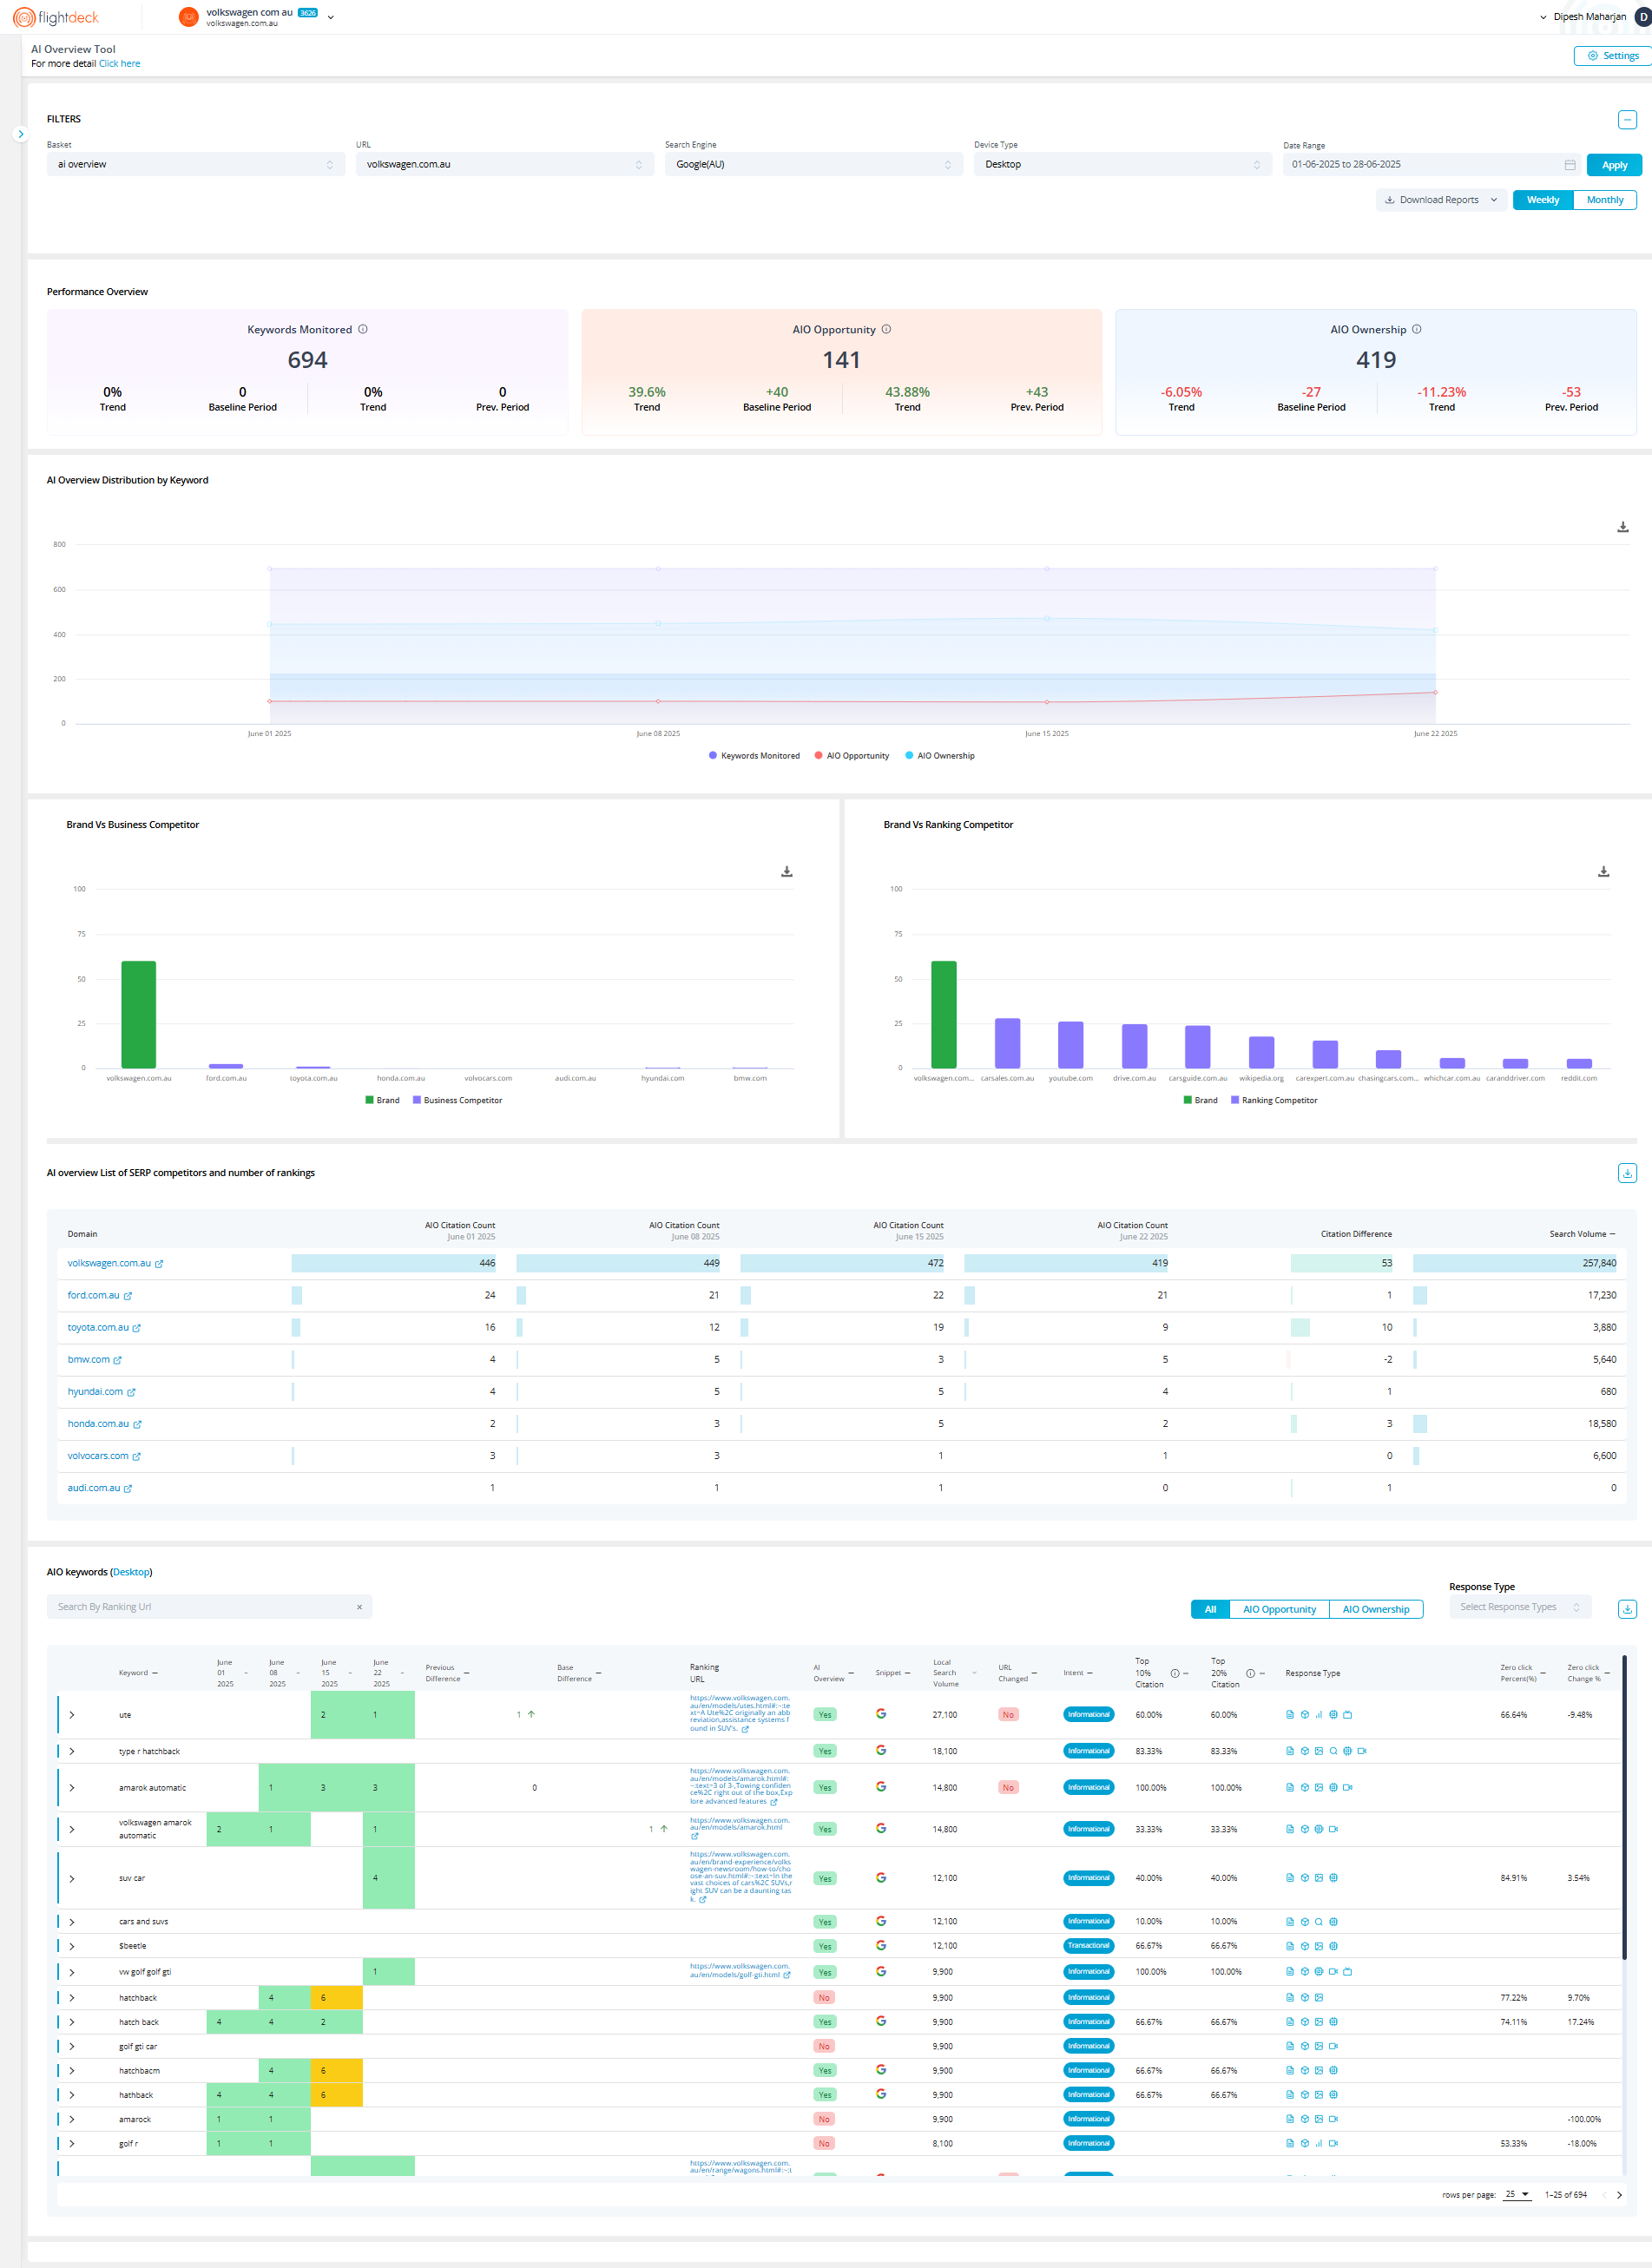Screen dimensions: 1652x2268
Task: Click volkswagen.com.au green bar in Business chart
Action: pos(139,1015)
